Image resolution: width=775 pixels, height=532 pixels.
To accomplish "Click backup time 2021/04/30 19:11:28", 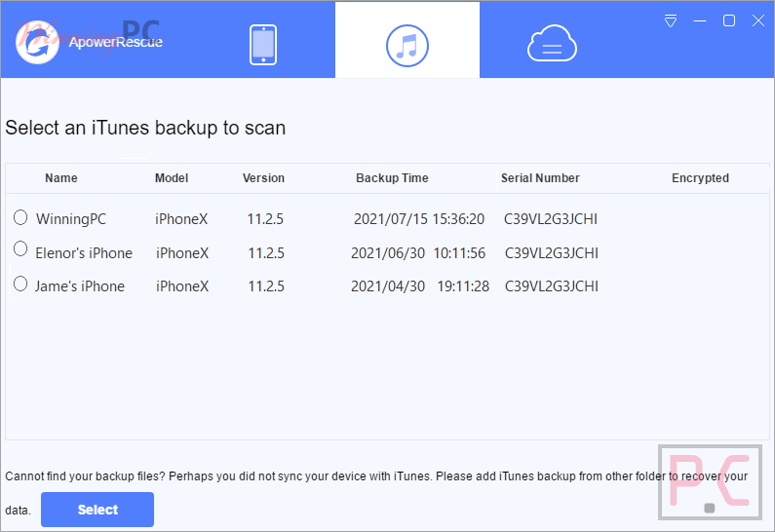I will point(420,286).
